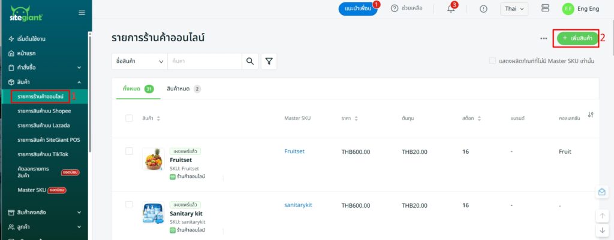
Task: Collapse sidebar with hamburger menu icon
Action: (x=82, y=13)
